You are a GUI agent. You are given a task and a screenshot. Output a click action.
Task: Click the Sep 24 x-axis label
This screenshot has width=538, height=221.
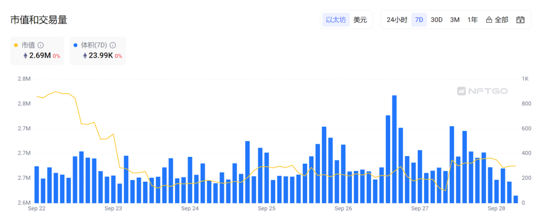[190, 209]
